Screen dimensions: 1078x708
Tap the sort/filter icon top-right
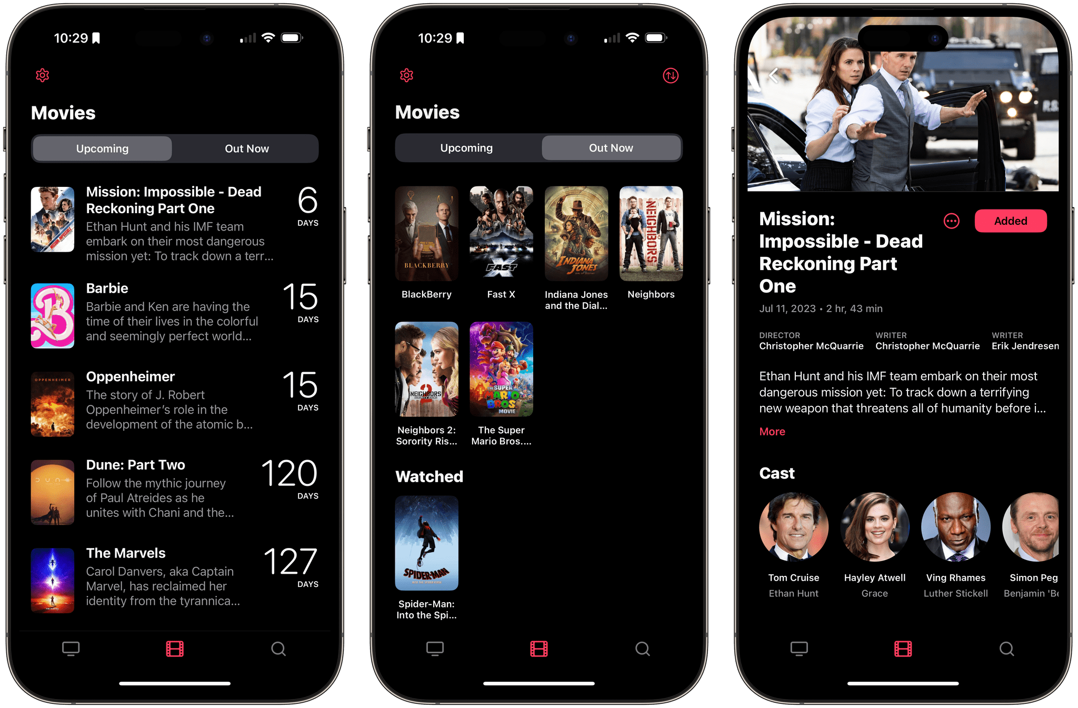[671, 73]
